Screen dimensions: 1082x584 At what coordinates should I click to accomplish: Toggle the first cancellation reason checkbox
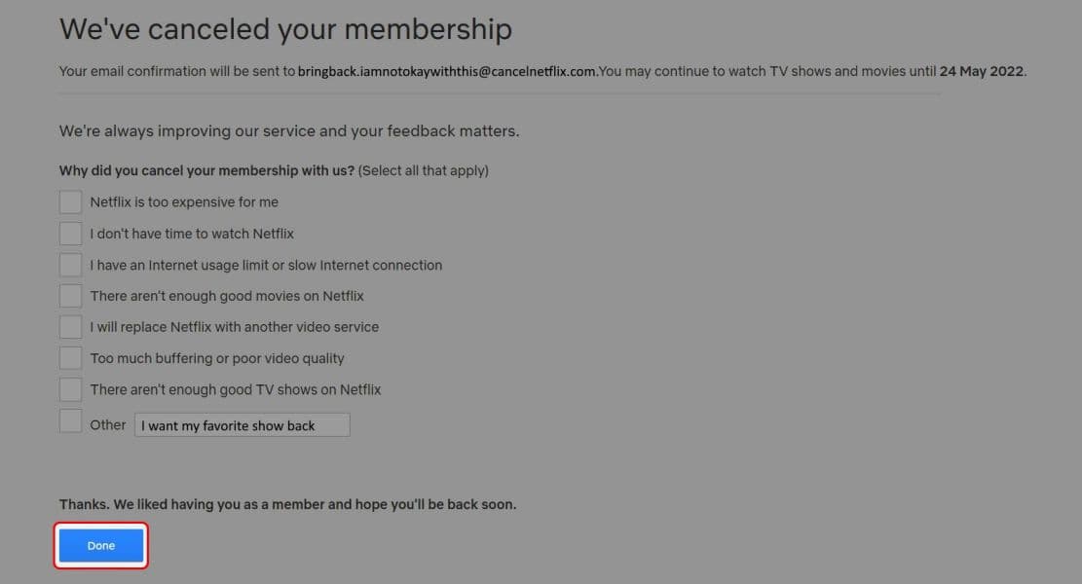69,201
